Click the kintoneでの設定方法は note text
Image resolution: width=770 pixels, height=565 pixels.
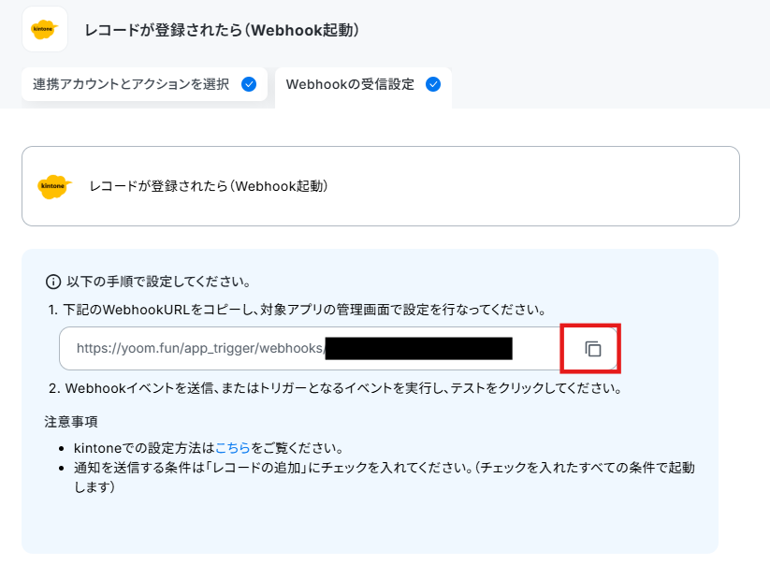point(209,448)
